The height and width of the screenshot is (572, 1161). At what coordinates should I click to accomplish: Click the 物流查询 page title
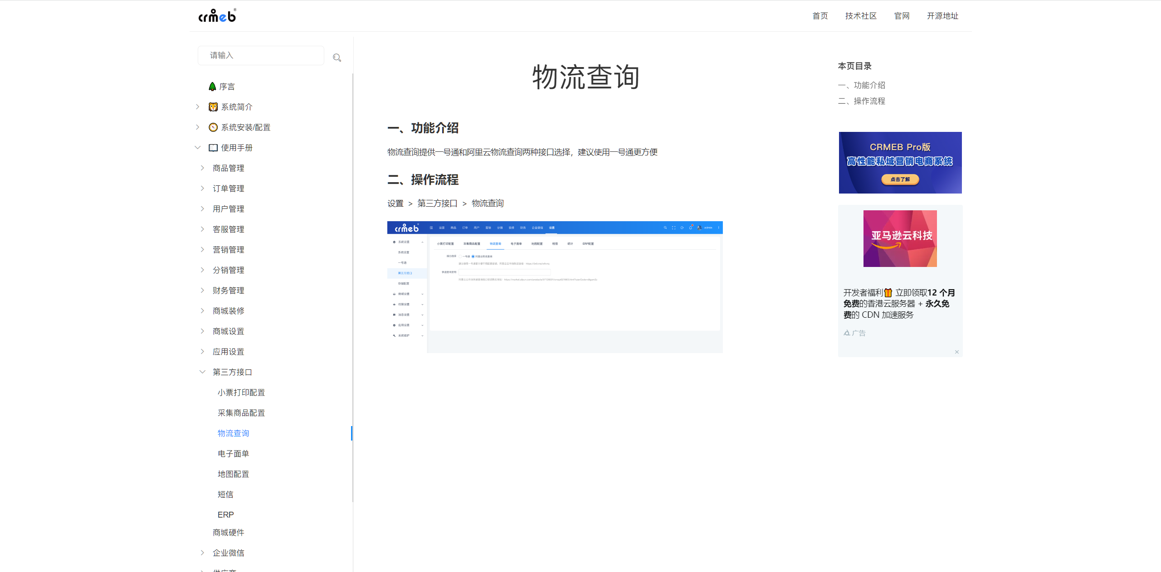tap(586, 77)
